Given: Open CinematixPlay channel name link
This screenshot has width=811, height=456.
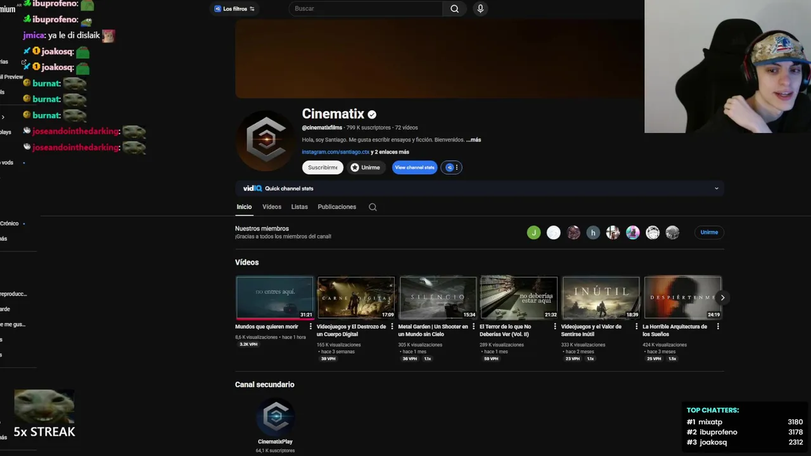Looking at the screenshot, I should (x=275, y=441).
